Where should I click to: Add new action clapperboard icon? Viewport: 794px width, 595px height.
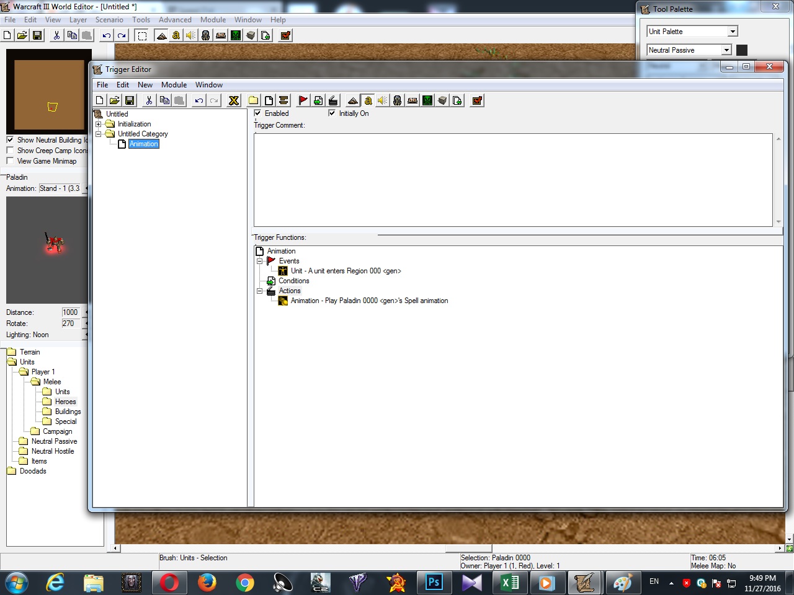333,100
